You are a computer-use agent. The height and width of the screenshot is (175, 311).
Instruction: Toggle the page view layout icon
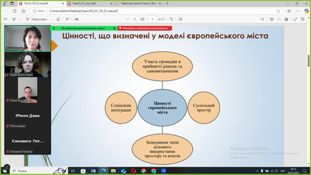180,19
